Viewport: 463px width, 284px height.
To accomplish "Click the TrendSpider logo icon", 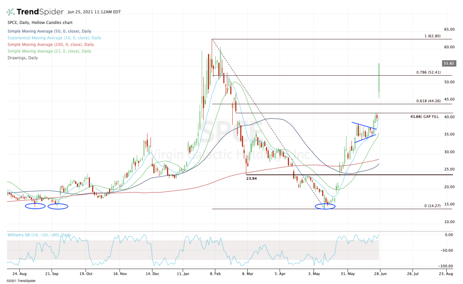I will [x=10, y=12].
